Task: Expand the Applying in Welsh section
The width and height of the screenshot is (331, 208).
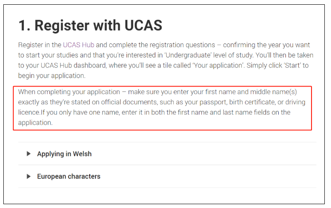Action: click(167, 154)
